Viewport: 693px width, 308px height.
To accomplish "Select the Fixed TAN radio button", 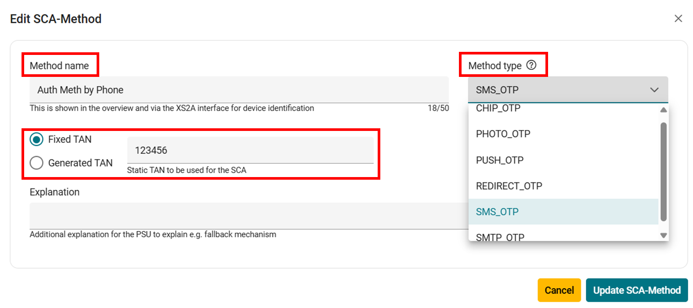I will (x=36, y=139).
